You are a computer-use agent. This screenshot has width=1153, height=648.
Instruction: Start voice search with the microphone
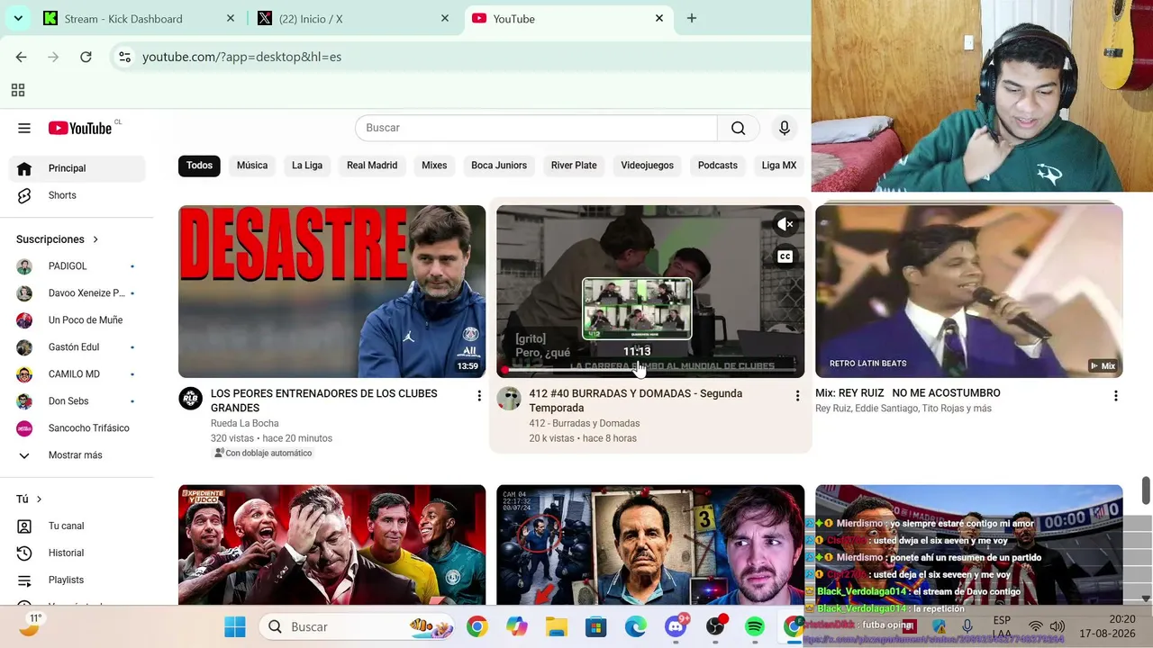point(785,128)
